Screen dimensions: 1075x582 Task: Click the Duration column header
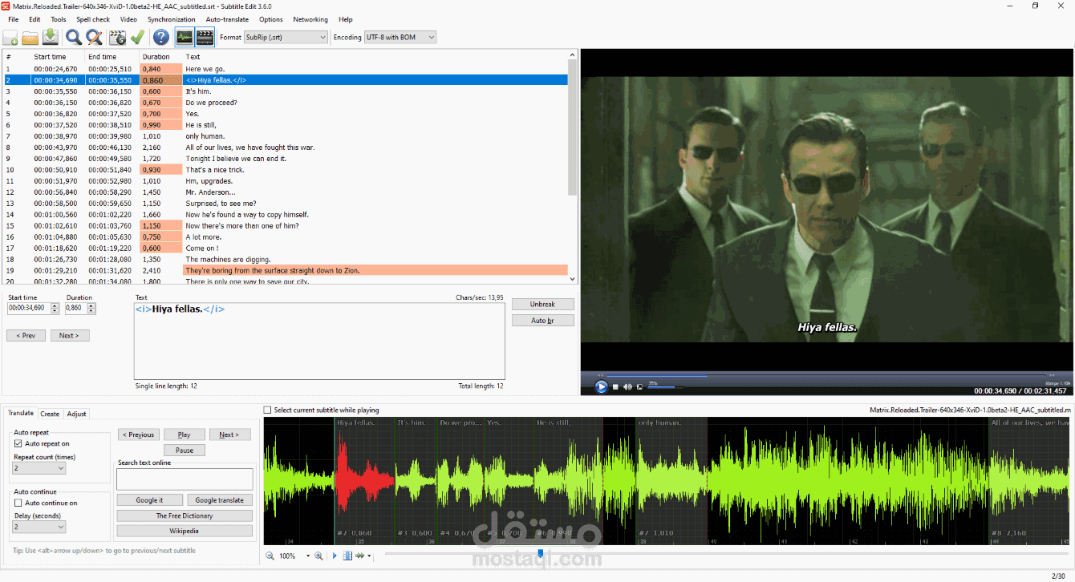pos(156,57)
